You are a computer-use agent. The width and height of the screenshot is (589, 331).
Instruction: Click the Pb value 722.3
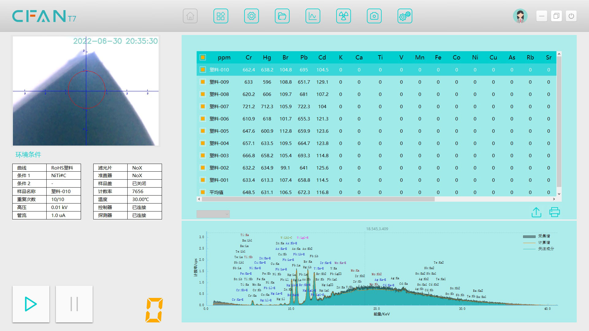tap(304, 106)
